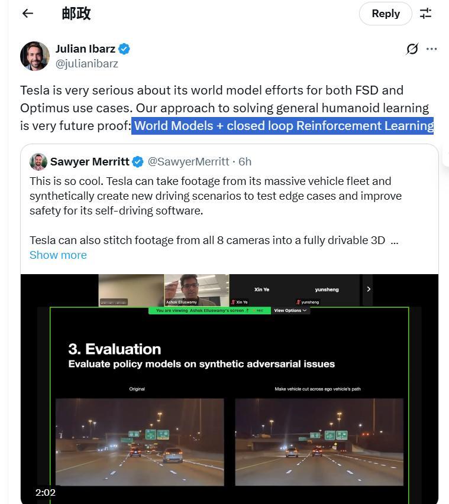Screen dimensions: 449x504
Task: Open the three-dot more options menu
Action: (x=431, y=49)
